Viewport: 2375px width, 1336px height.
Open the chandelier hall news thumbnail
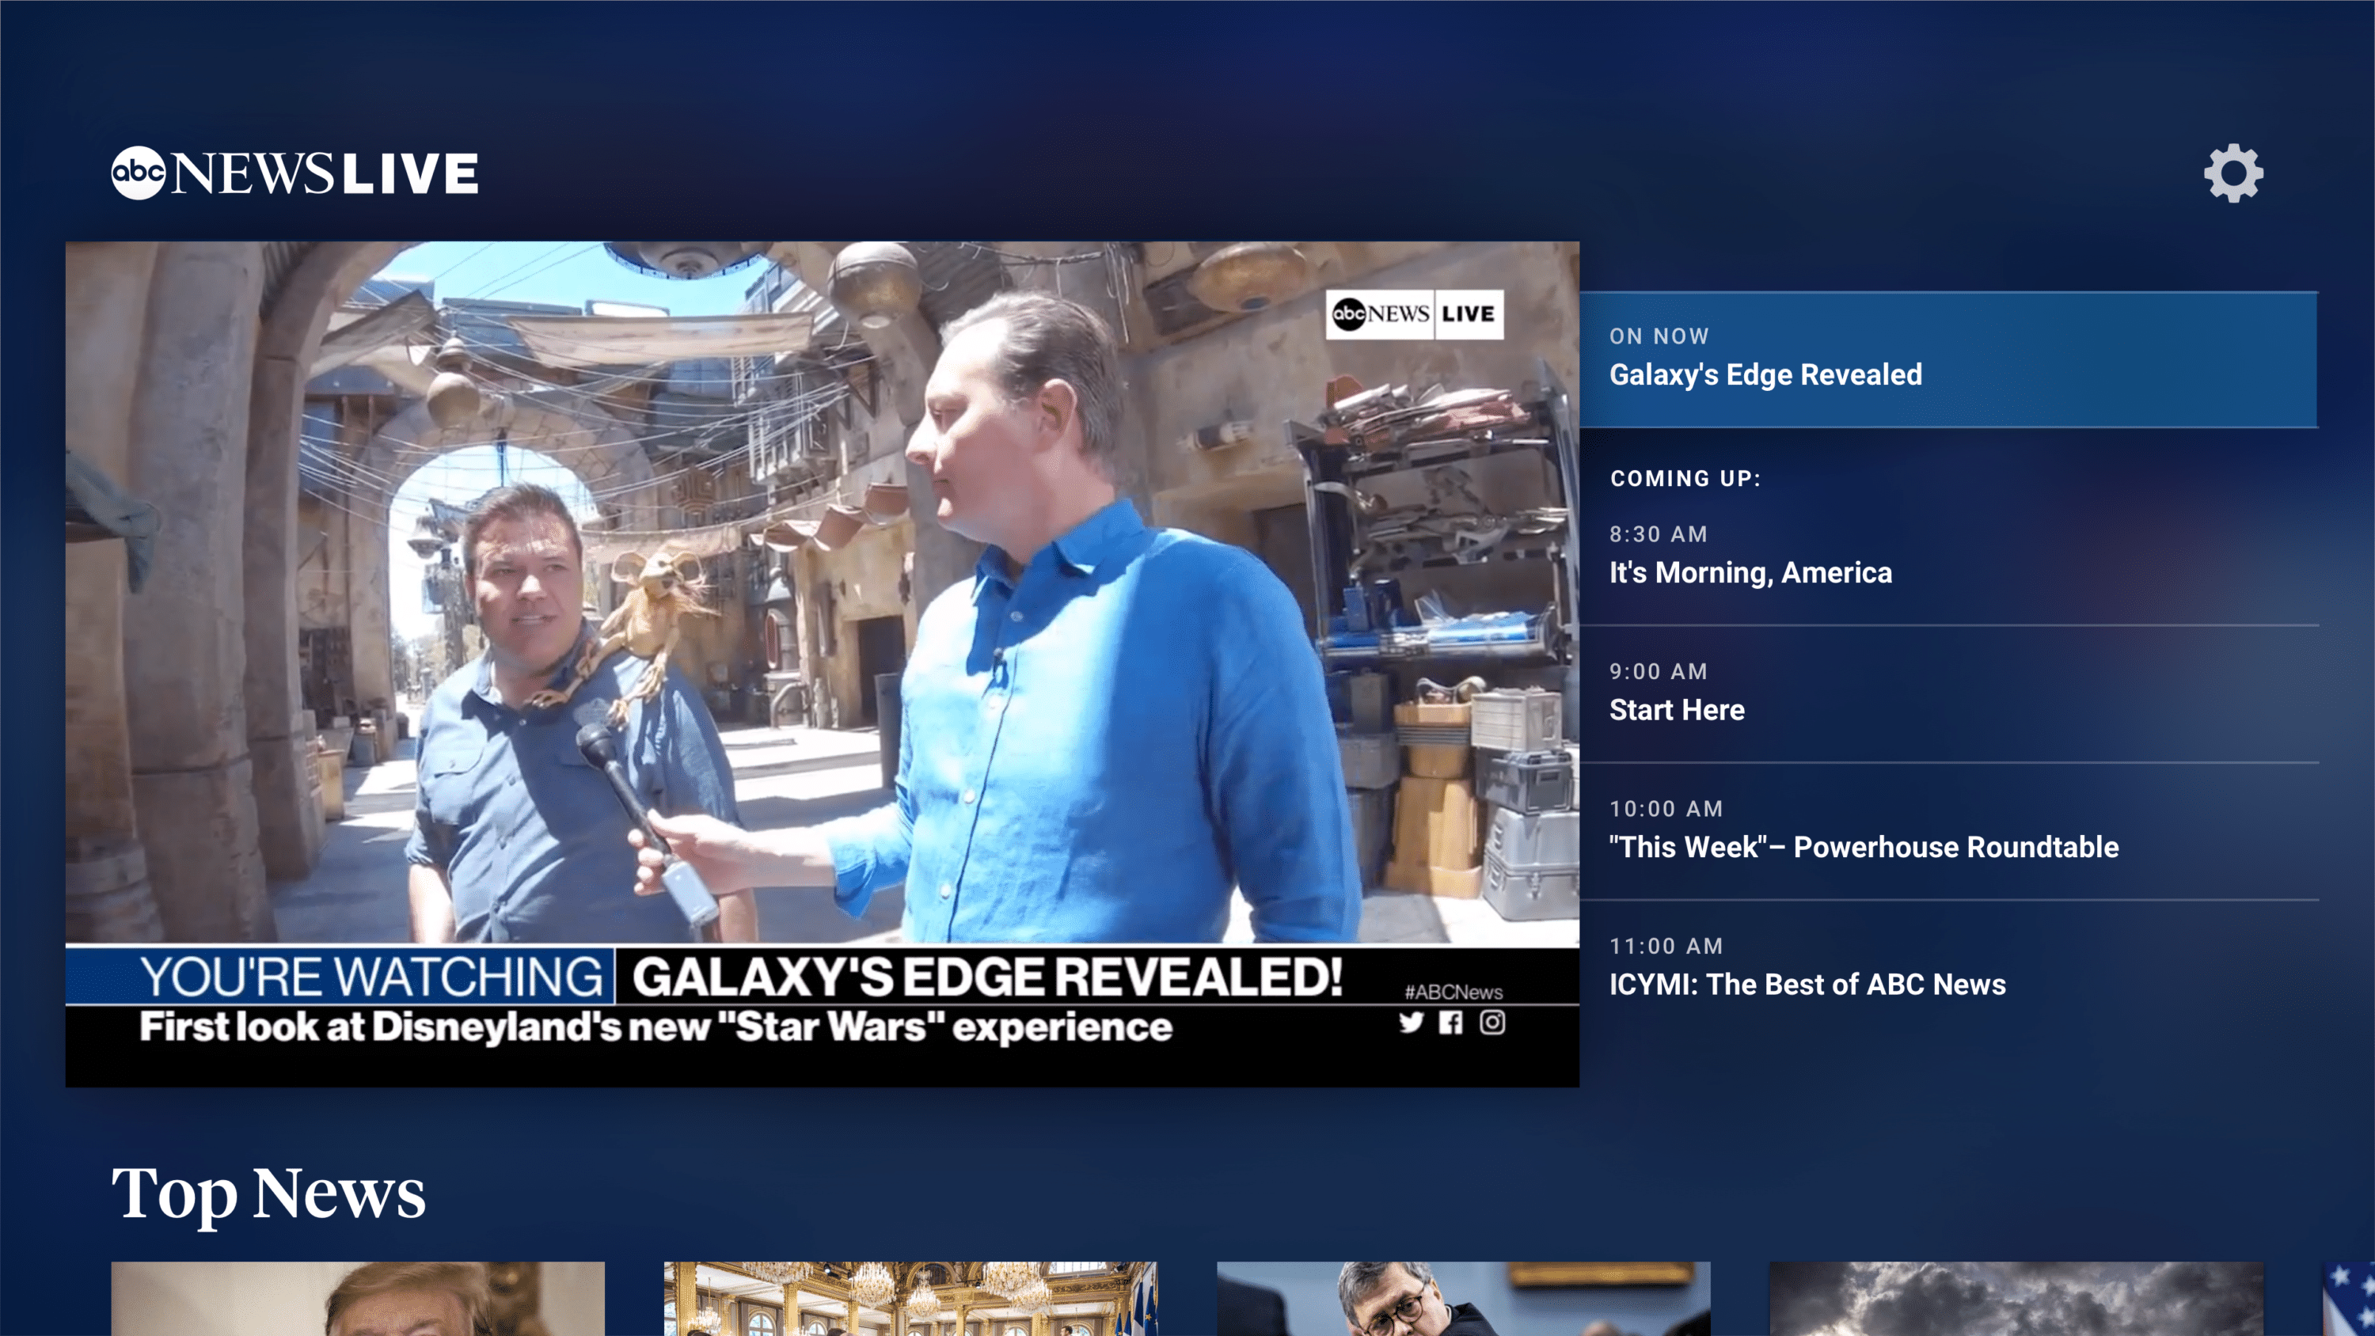pyautogui.click(x=910, y=1298)
